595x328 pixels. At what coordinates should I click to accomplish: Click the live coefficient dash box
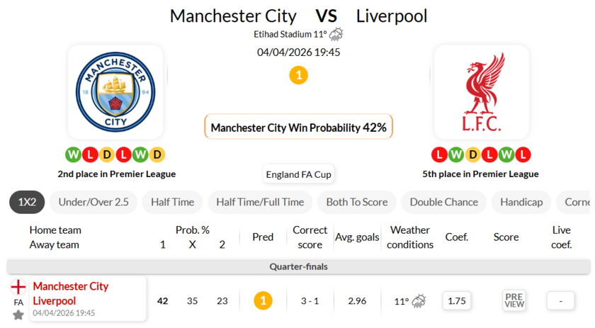coord(560,300)
